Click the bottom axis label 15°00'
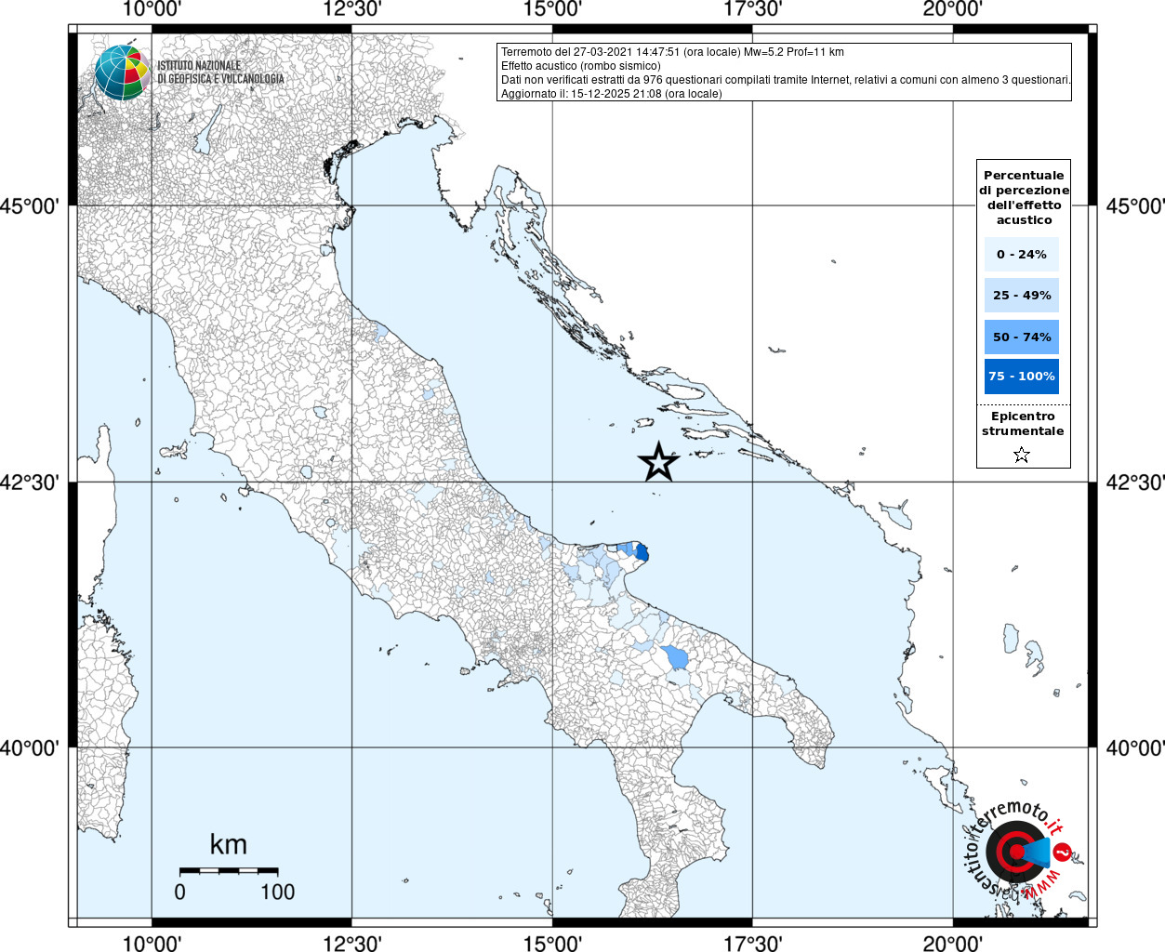Screen dimensions: 1165x952 (552, 944)
